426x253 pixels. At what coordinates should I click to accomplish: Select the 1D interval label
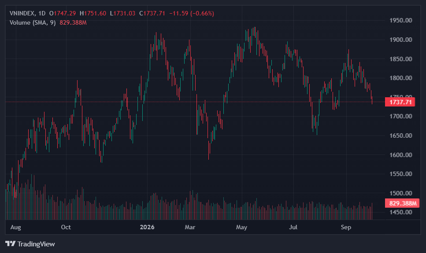tap(42, 13)
